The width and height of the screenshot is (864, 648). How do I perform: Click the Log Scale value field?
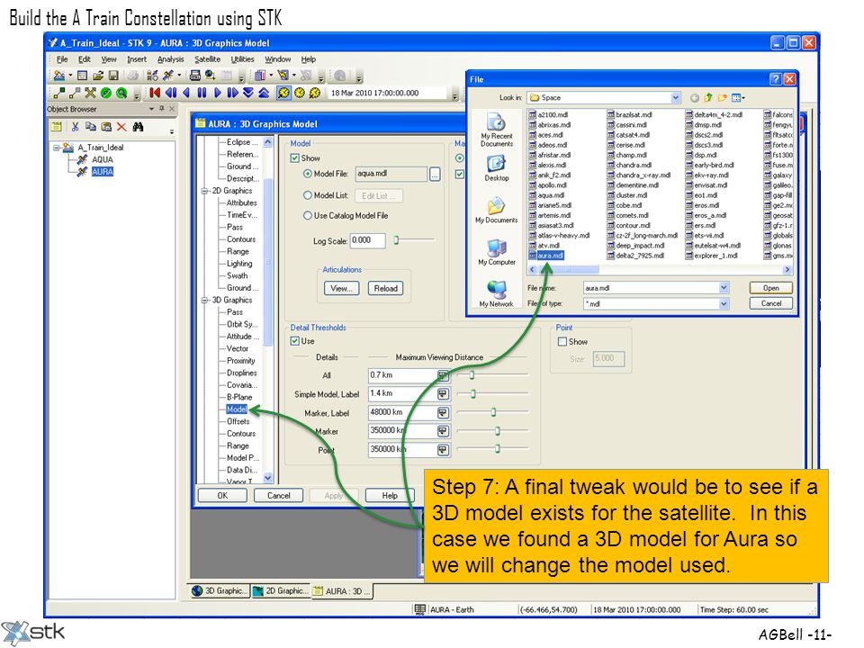367,240
